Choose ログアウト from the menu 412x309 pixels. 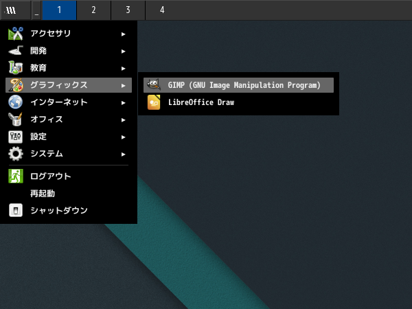click(x=69, y=176)
